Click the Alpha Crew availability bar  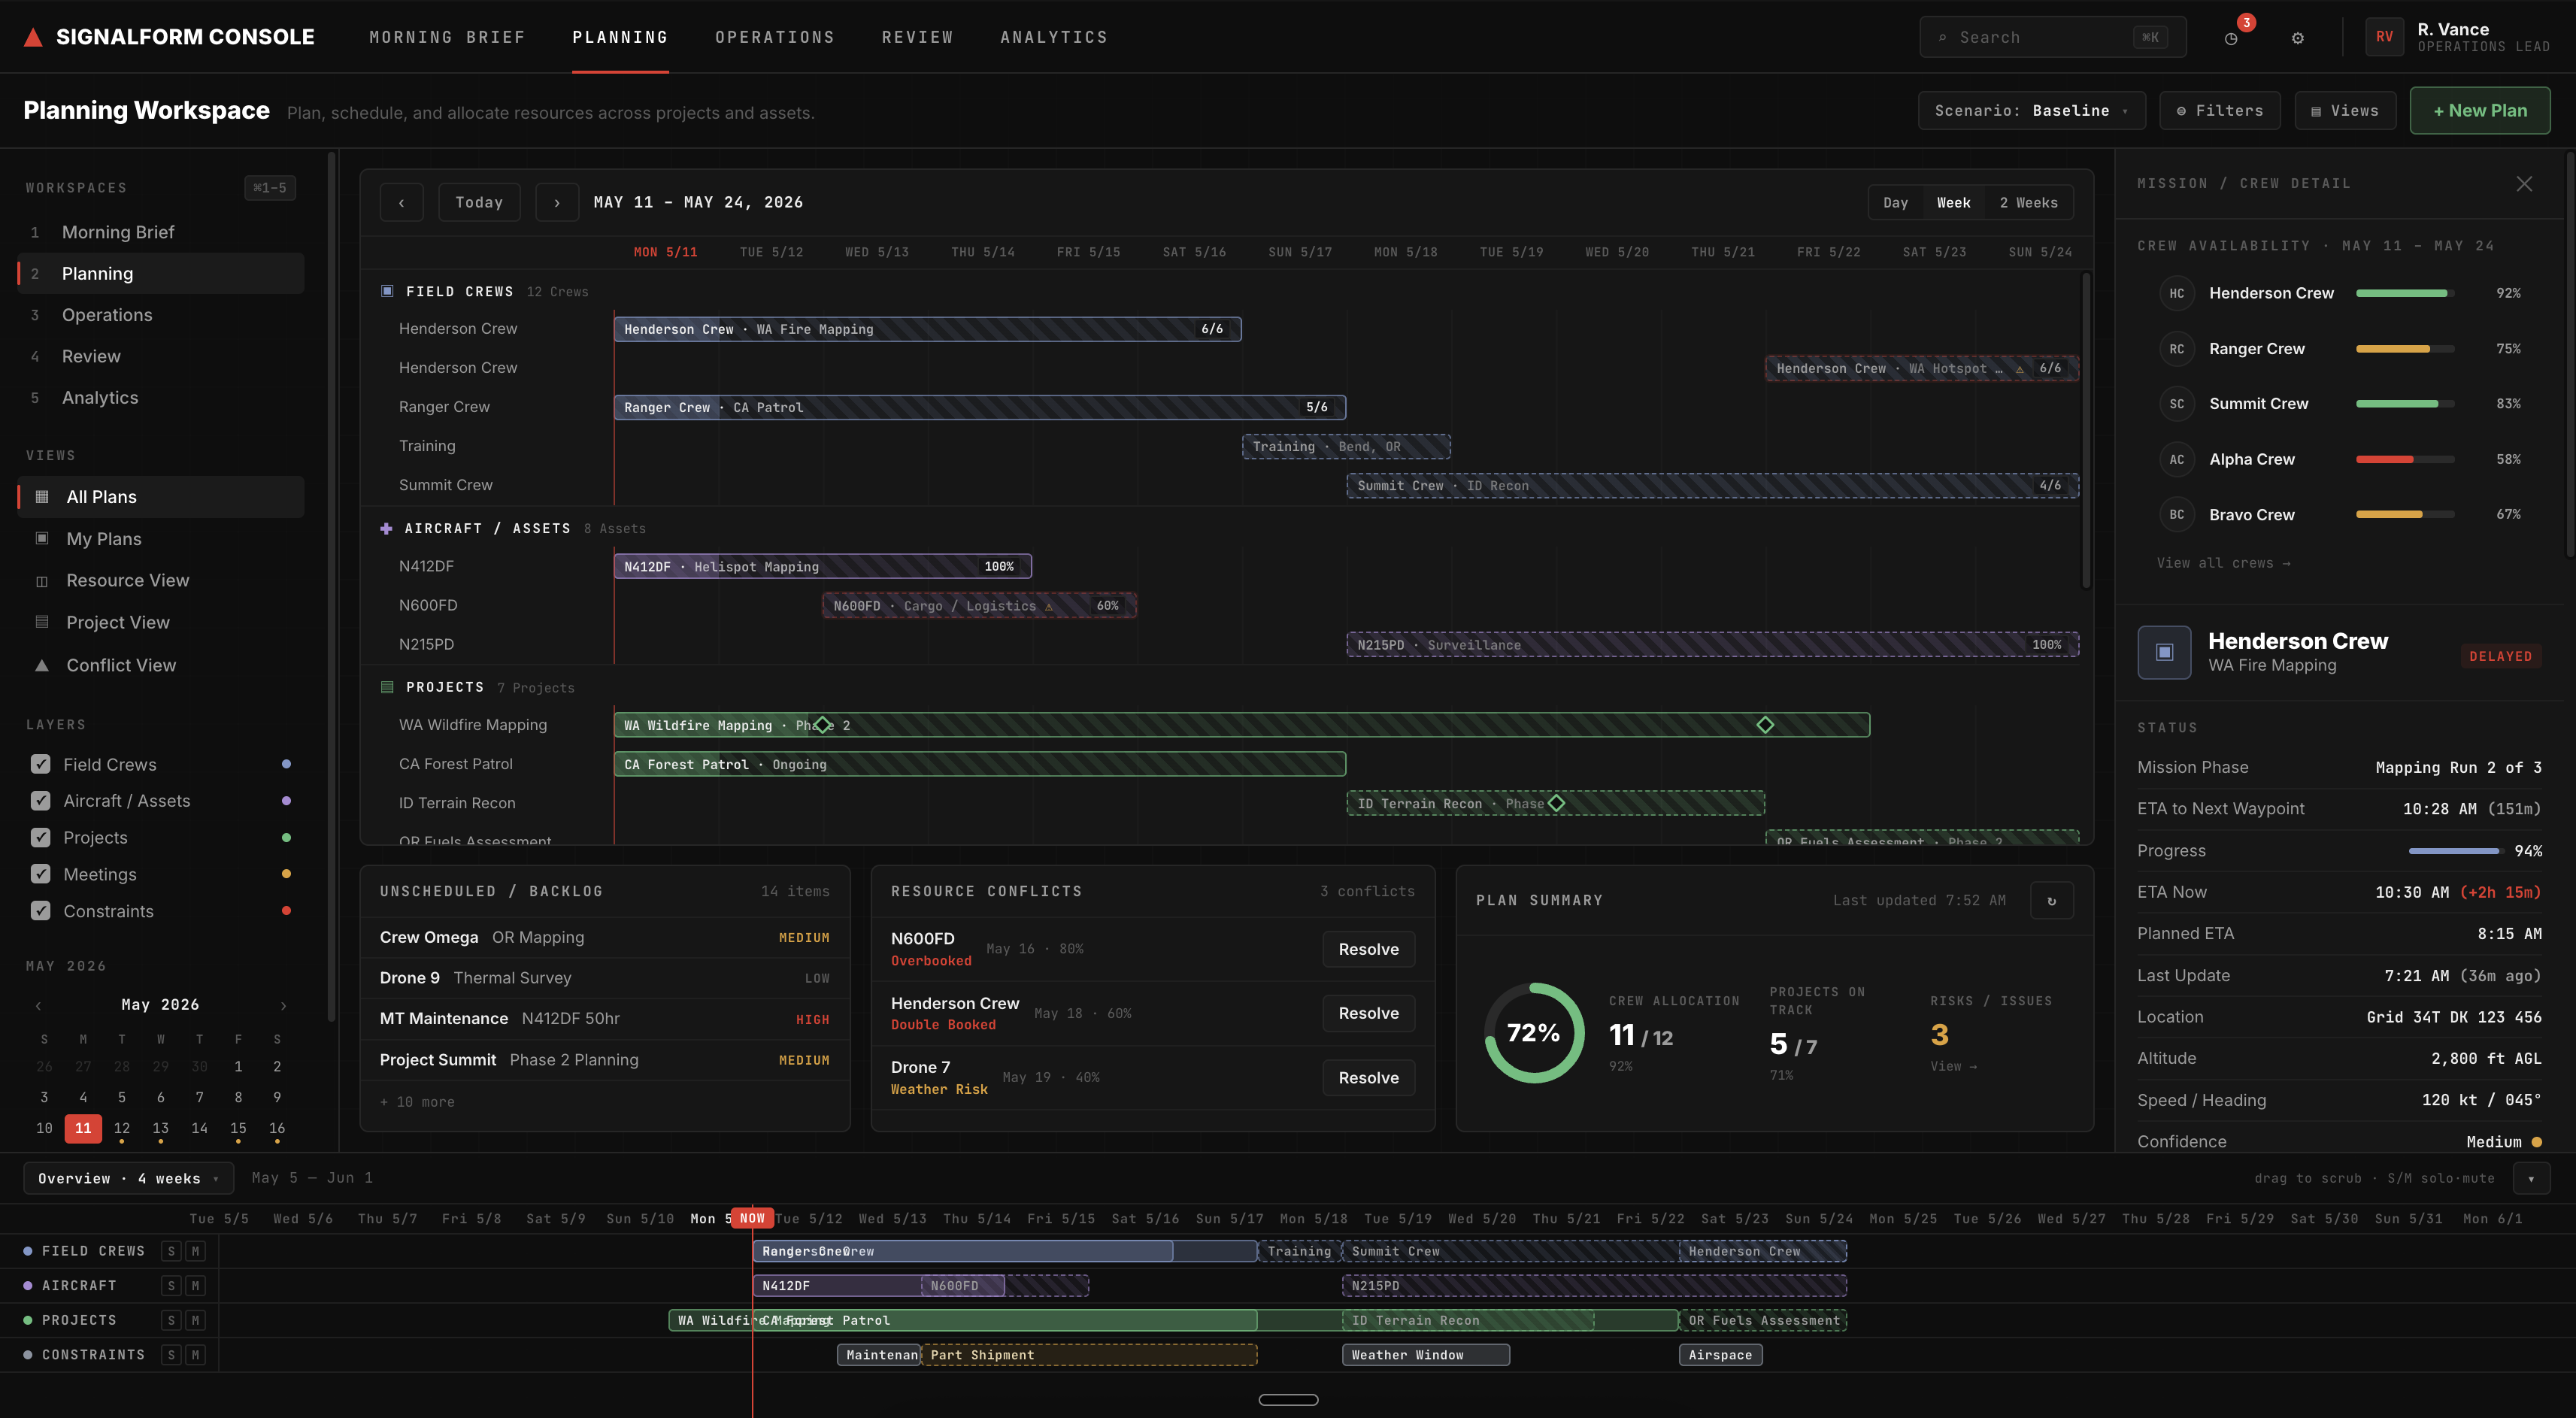click(x=2405, y=459)
